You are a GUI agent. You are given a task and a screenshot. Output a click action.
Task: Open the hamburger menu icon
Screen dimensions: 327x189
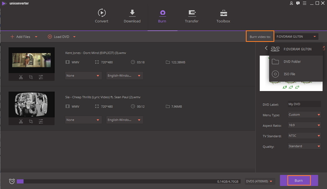[x=304, y=3]
